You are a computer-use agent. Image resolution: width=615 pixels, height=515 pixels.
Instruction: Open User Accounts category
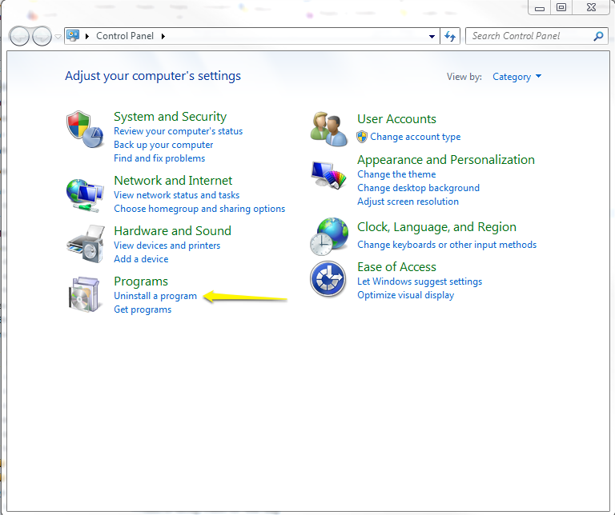click(x=396, y=118)
